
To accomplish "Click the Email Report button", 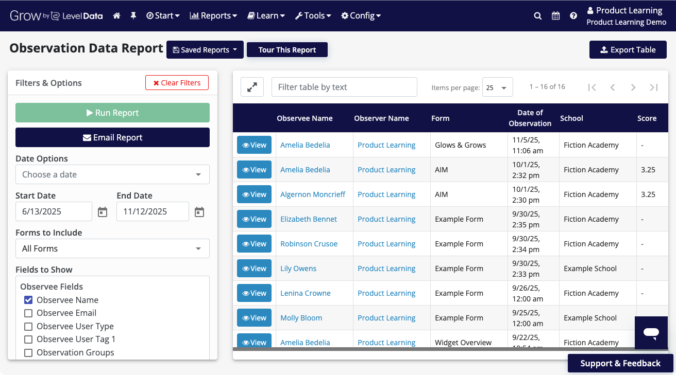I will click(x=112, y=137).
